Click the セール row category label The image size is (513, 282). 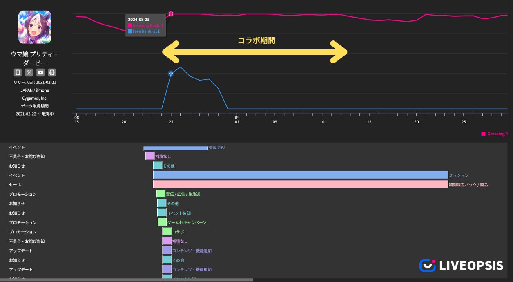15,185
